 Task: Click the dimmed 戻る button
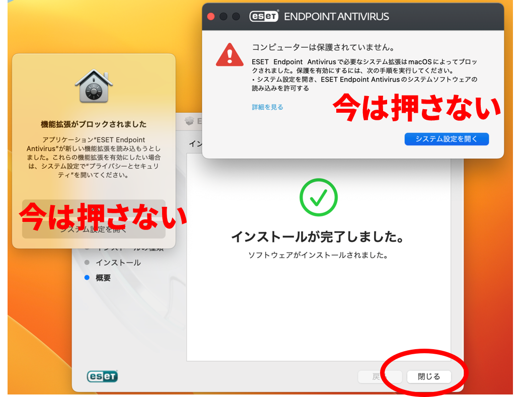380,377
